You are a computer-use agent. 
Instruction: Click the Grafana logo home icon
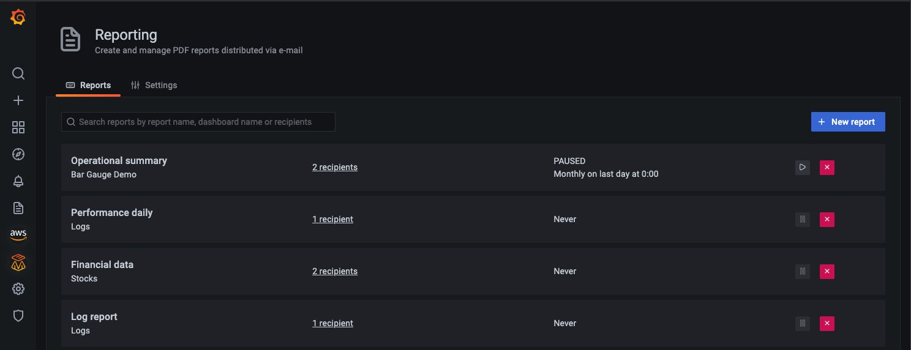tap(18, 18)
